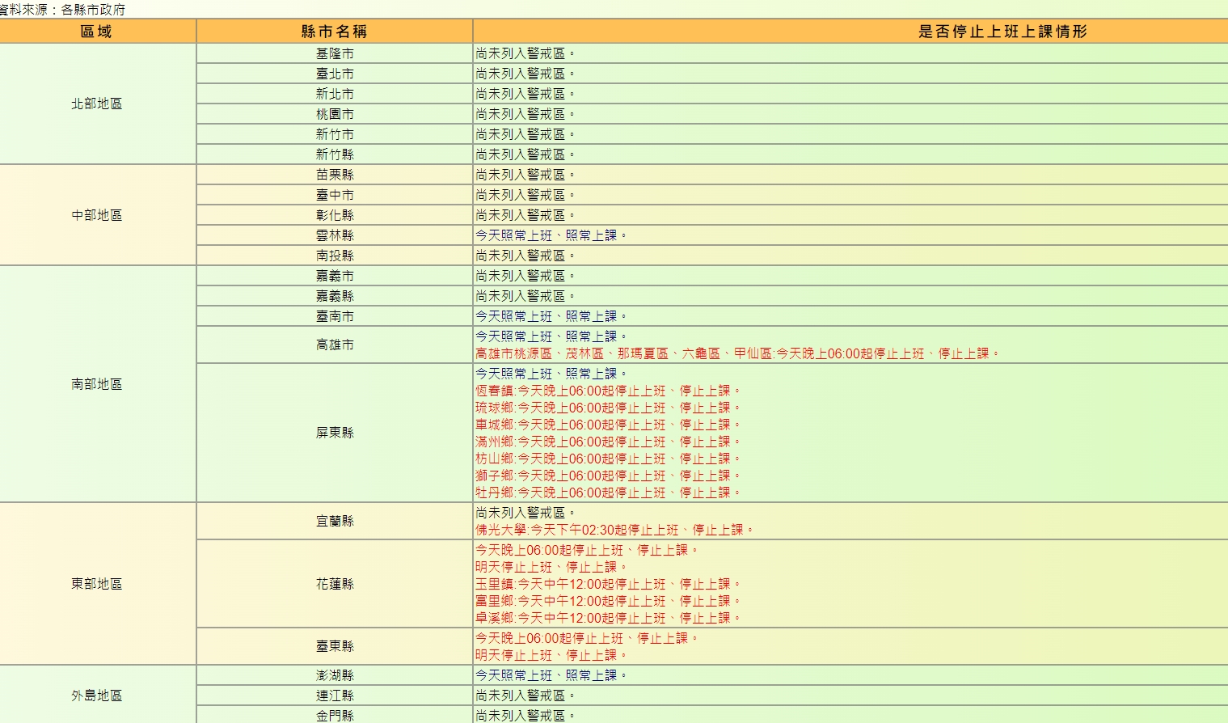Viewport: 1228px width, 723px height.
Task: Click the 花蓮縣 county name
Action: coord(335,584)
